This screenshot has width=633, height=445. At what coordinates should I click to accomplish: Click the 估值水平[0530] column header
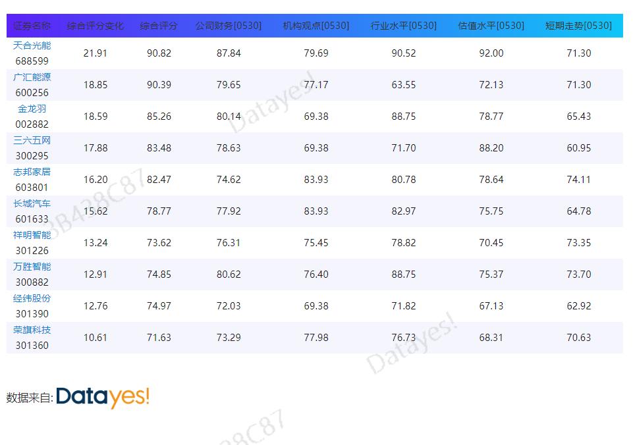(491, 26)
